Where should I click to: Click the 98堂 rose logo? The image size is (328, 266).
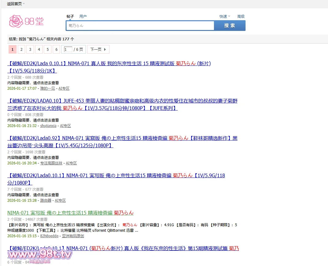(x=26, y=21)
